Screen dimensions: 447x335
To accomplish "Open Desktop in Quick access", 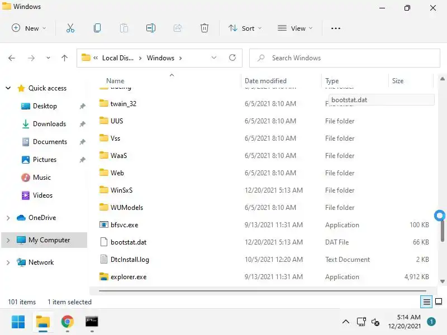I will (x=45, y=106).
